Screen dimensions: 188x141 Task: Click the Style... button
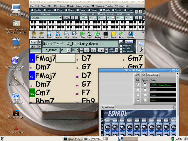point(34,47)
